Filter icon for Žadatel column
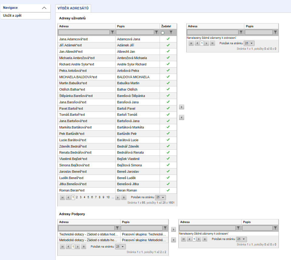This screenshot has width=291, height=260. click(171, 32)
